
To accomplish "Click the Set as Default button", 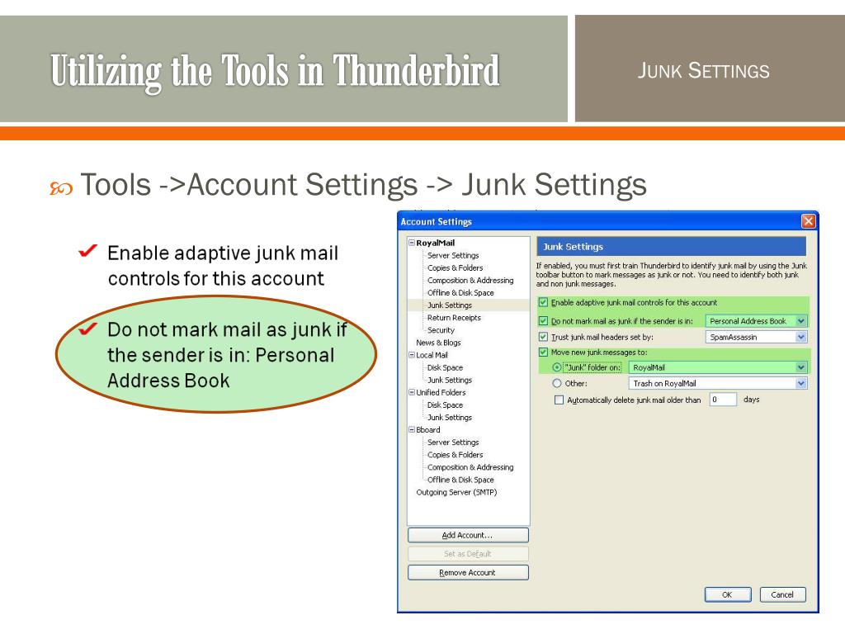I will 468,554.
